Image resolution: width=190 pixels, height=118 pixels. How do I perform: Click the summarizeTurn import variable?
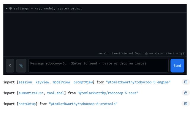tap(31, 93)
